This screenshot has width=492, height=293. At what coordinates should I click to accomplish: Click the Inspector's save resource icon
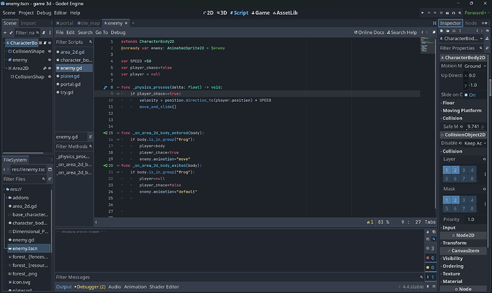(454, 31)
